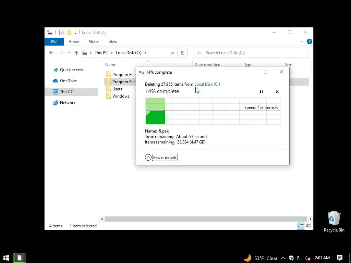This screenshot has width=351, height=263.
Task: Expand chevron after Local Disk (C:) breadcrumb
Action: click(x=145, y=53)
